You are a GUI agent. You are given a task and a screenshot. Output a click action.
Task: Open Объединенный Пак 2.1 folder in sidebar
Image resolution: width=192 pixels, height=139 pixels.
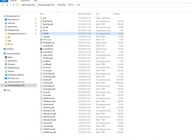click(x=17, y=34)
